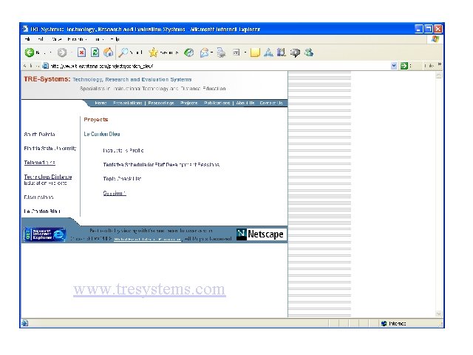Open the Tools menu

coord(99,39)
